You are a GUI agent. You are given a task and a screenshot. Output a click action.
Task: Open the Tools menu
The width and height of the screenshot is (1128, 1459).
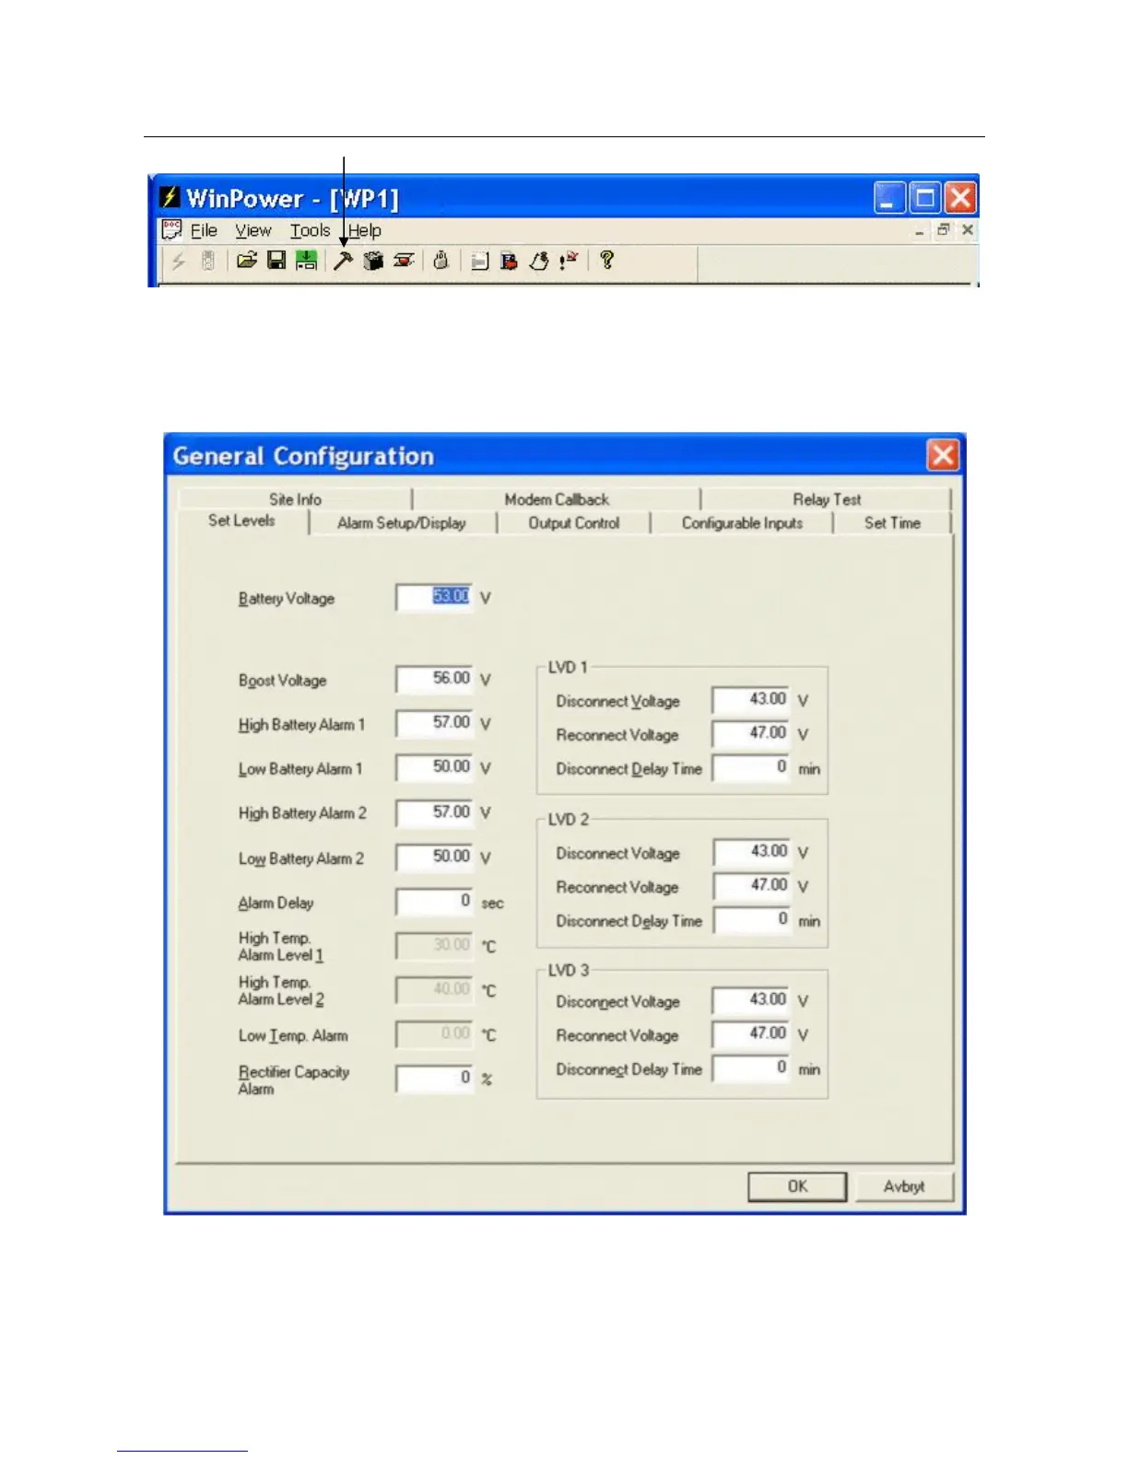(310, 230)
